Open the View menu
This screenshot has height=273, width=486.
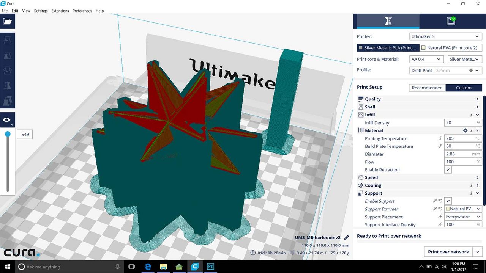26,11
